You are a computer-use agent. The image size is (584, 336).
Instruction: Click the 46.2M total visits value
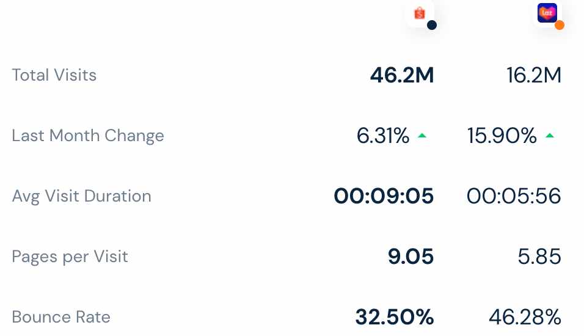(402, 75)
